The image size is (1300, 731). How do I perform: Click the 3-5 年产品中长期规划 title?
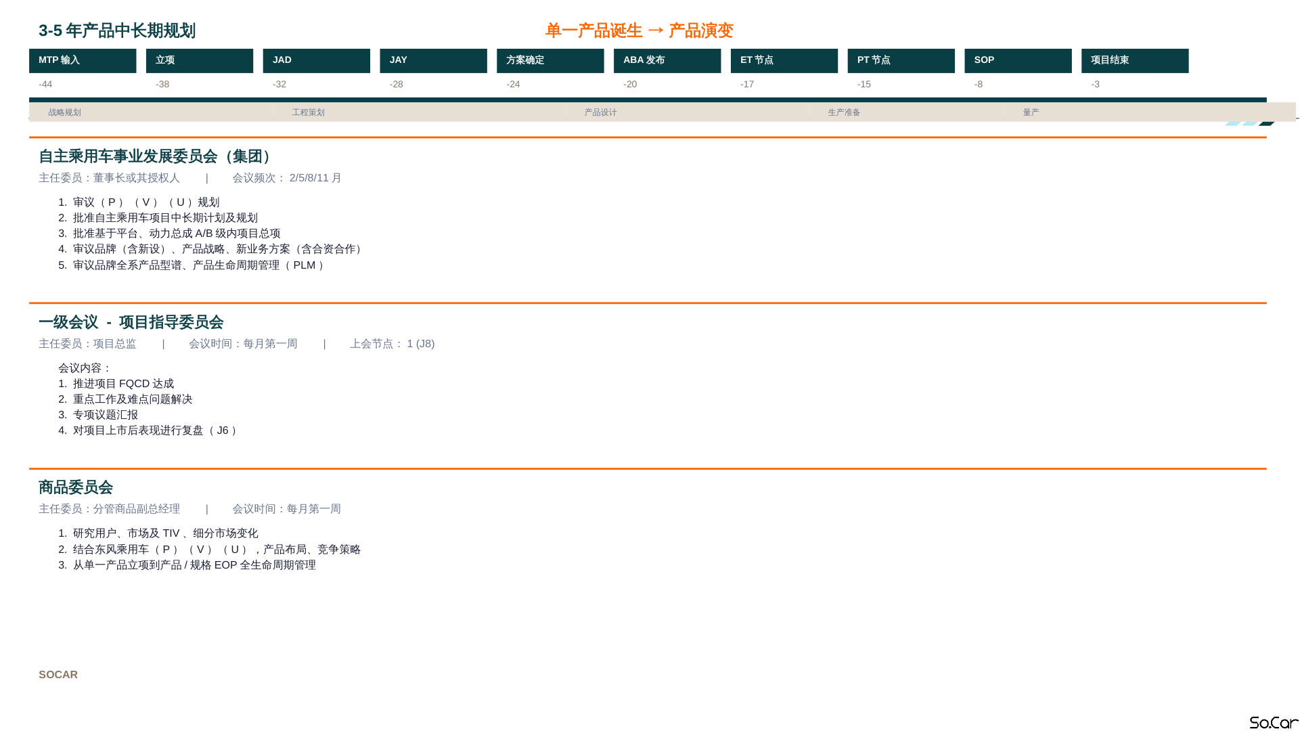(117, 31)
